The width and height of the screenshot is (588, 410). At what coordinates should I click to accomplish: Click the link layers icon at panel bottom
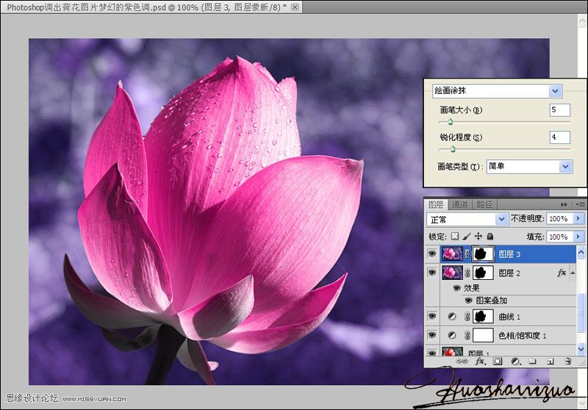pyautogui.click(x=462, y=362)
